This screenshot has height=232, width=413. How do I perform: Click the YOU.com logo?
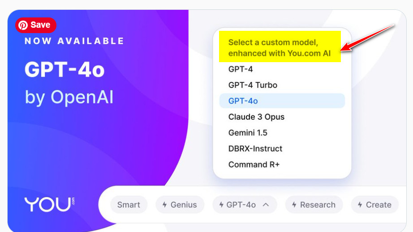50,204
